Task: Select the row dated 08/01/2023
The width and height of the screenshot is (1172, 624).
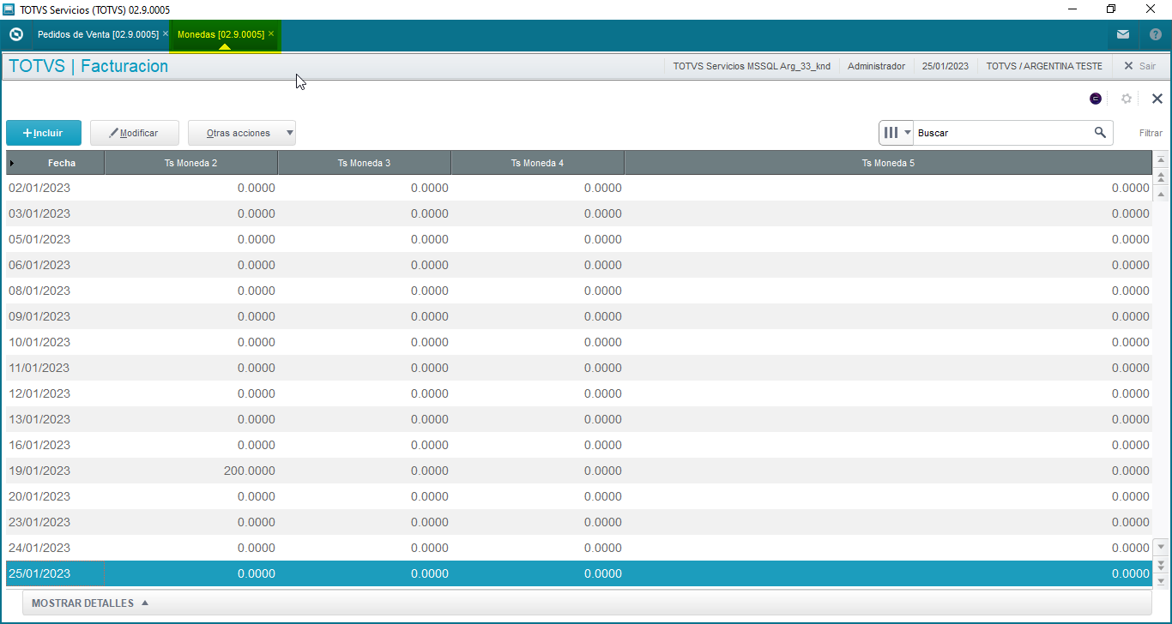Action: pyautogui.click(x=579, y=291)
